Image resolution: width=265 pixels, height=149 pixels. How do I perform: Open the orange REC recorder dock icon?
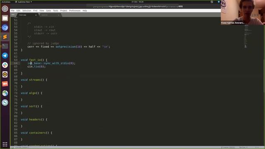point(5,84)
